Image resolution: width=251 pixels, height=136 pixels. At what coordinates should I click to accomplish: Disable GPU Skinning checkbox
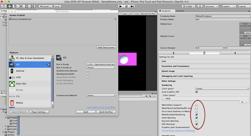click(x=197, y=124)
